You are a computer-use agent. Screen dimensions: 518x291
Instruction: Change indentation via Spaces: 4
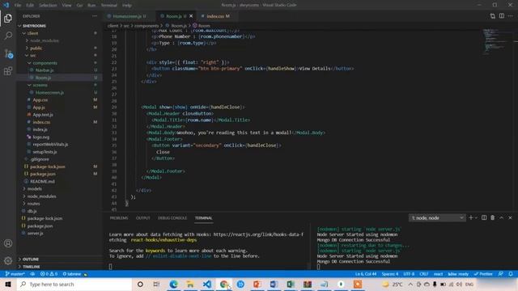390,274
